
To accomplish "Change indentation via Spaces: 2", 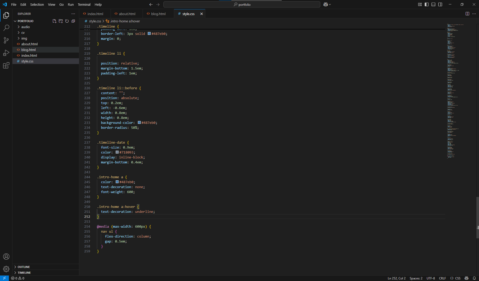I will (416, 278).
